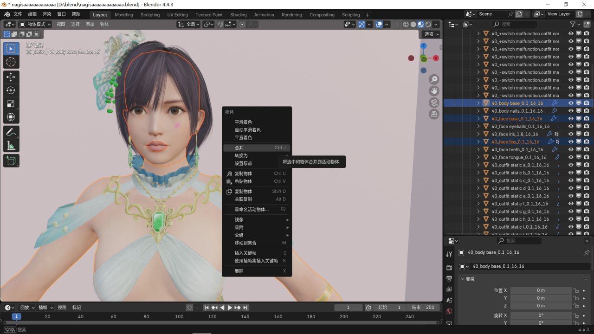The width and height of the screenshot is (594, 334).
Task: Expand 40_body base_0.1_16_16 tree row
Action: coord(478,103)
